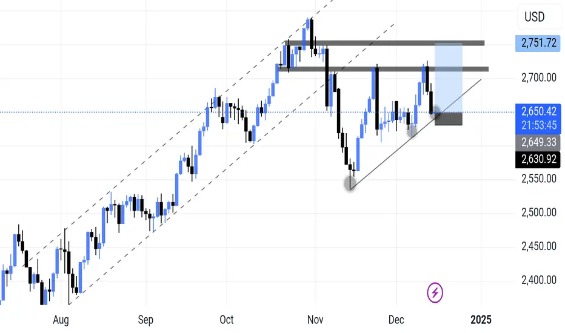This screenshot has width=565, height=333.
Task: Select the gray circle marker at November low
Action: pos(350,183)
